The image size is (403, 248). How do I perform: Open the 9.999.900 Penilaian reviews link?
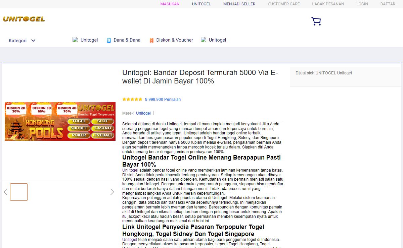pyautogui.click(x=163, y=100)
